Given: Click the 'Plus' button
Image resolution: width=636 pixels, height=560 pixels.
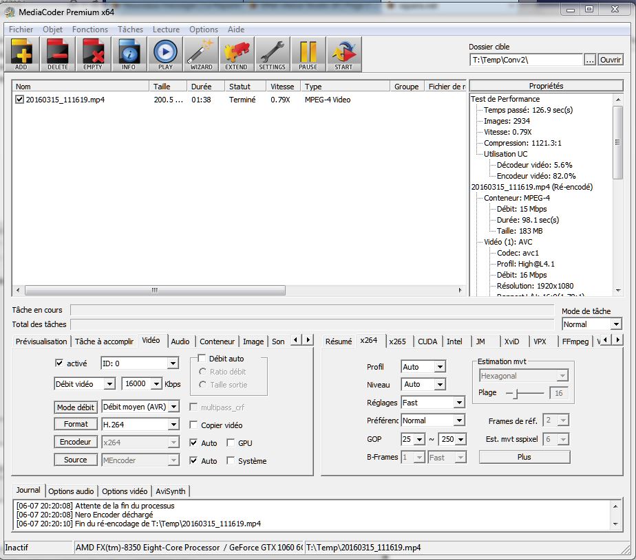Looking at the screenshot, I should point(524,457).
